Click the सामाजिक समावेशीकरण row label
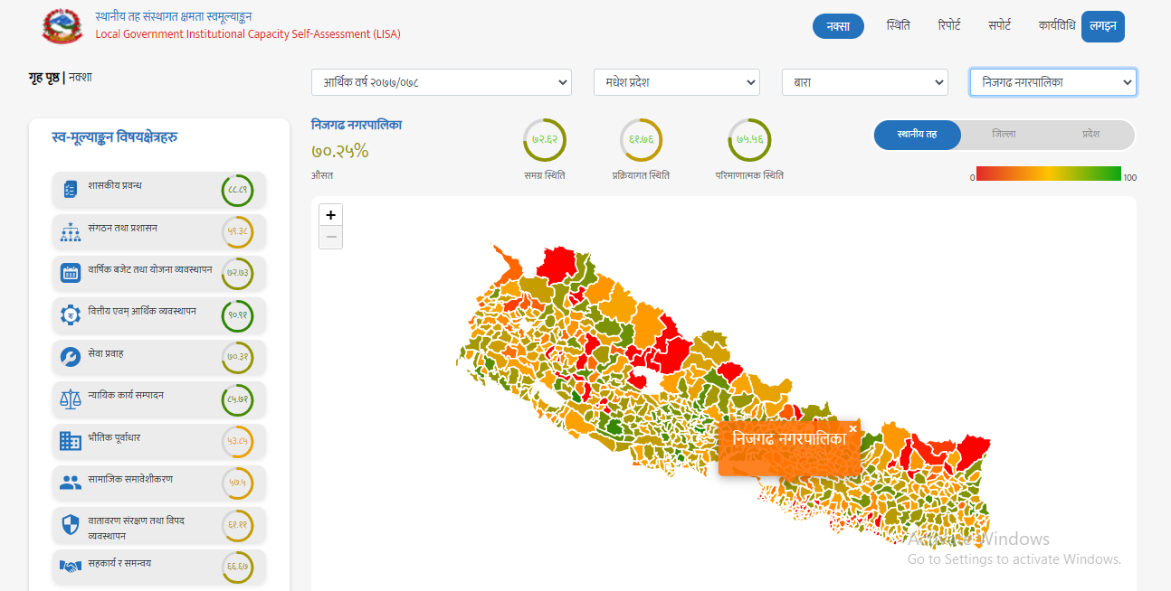 (130, 479)
